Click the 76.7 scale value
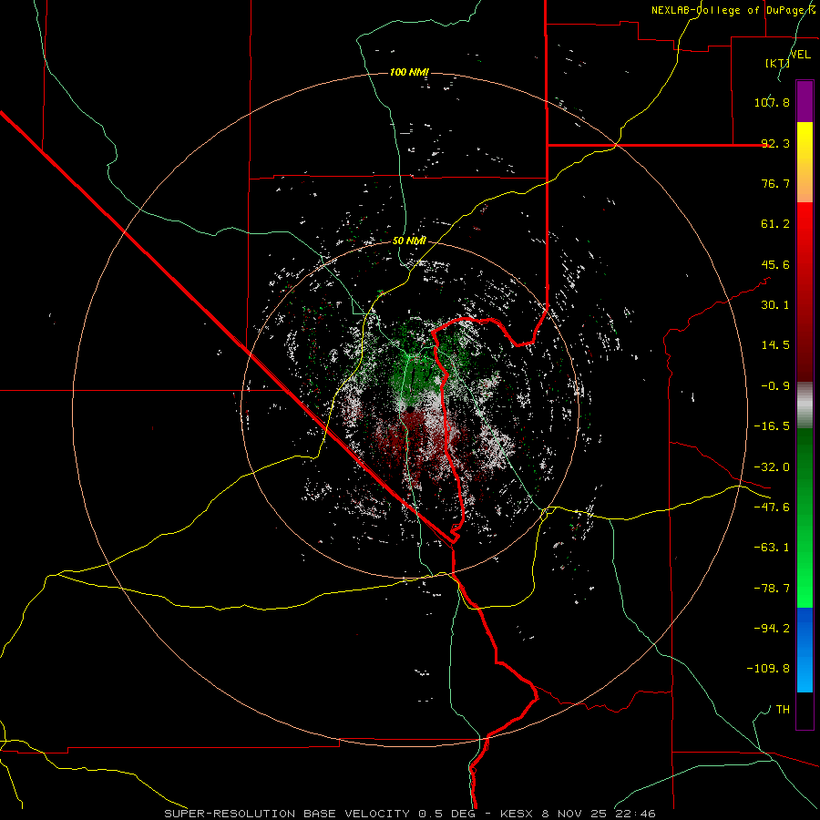The width and height of the screenshot is (820, 820). pyautogui.click(x=775, y=183)
